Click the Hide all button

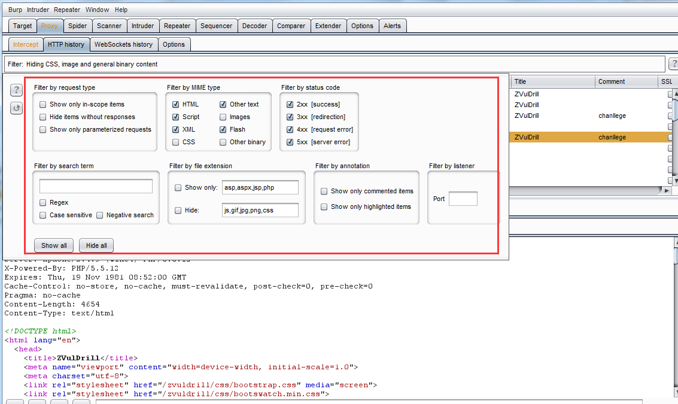96,245
